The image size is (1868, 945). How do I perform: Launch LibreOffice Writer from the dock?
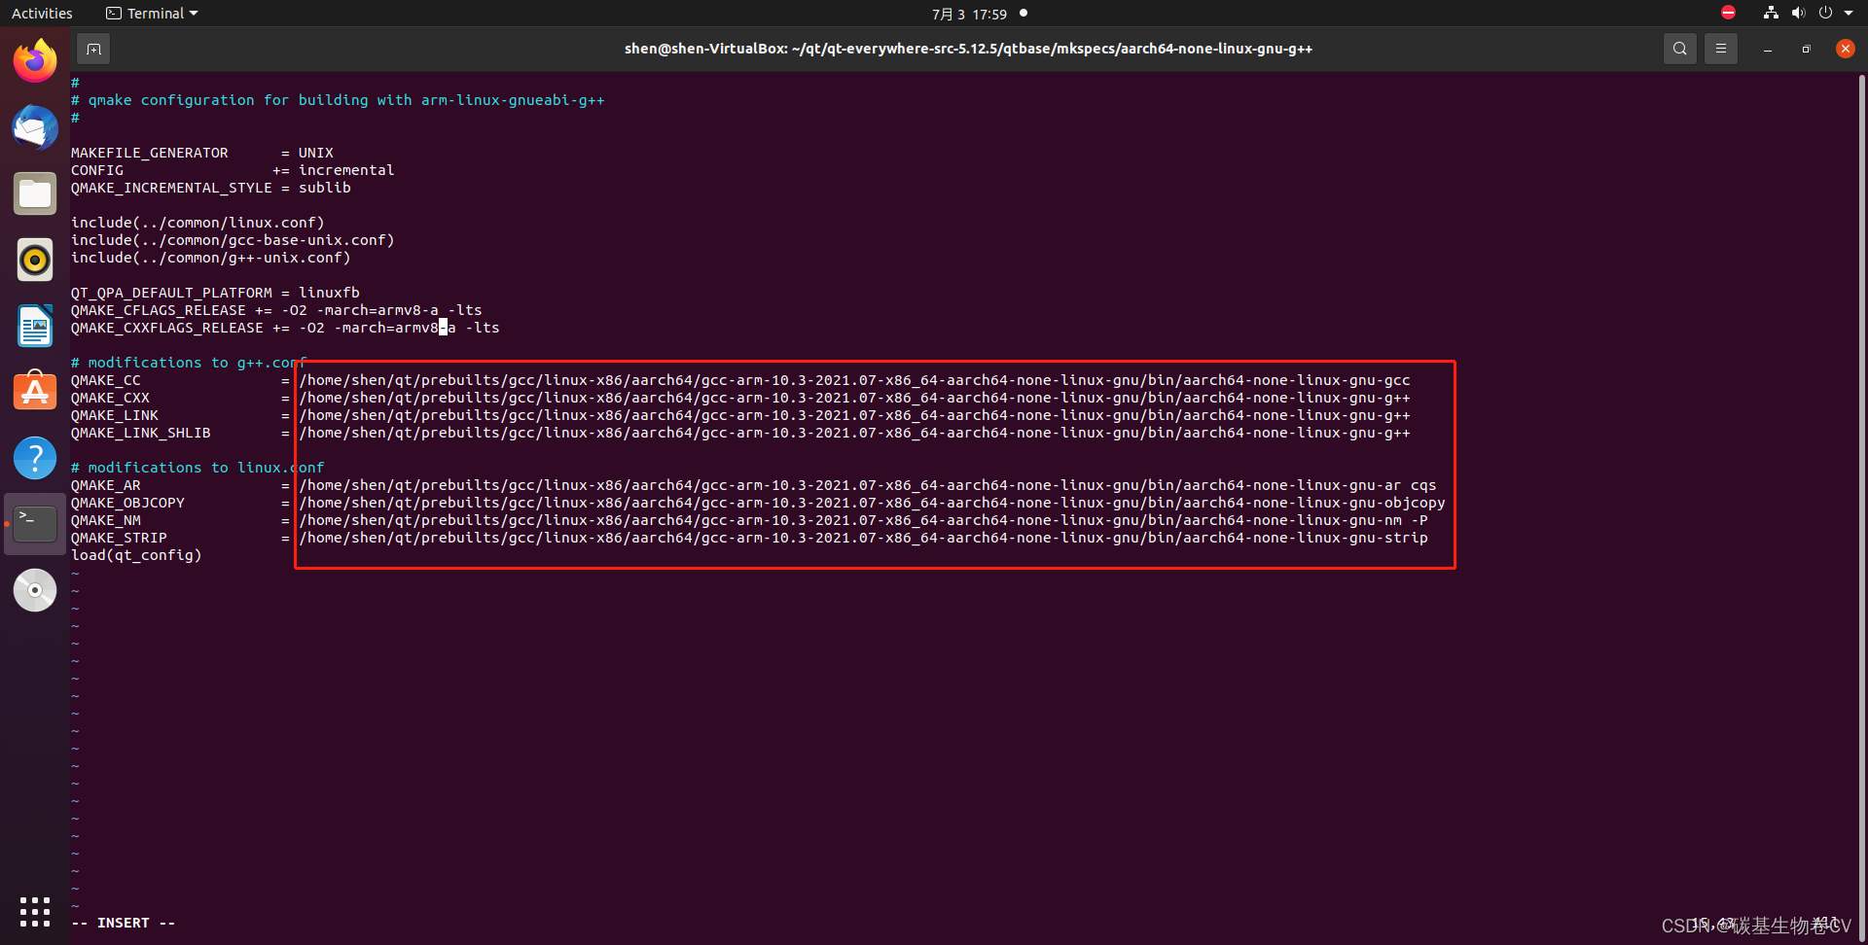[35, 326]
